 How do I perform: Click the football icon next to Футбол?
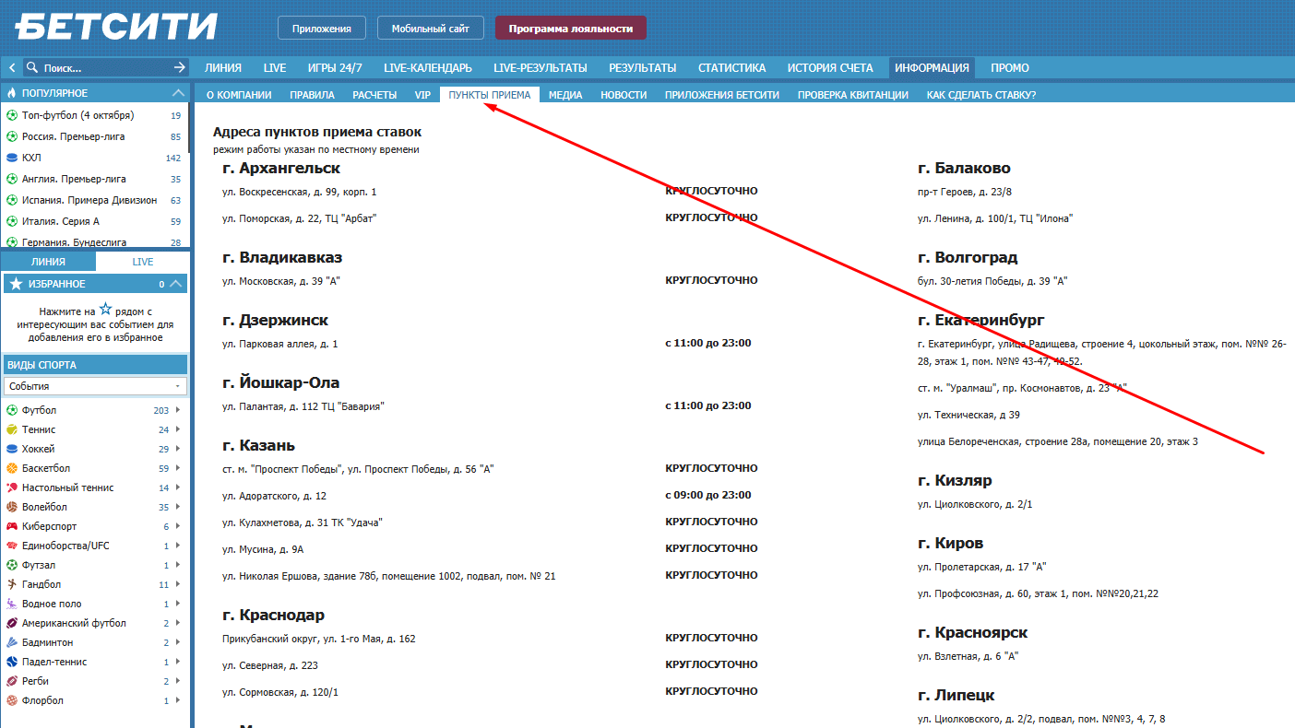click(x=12, y=410)
